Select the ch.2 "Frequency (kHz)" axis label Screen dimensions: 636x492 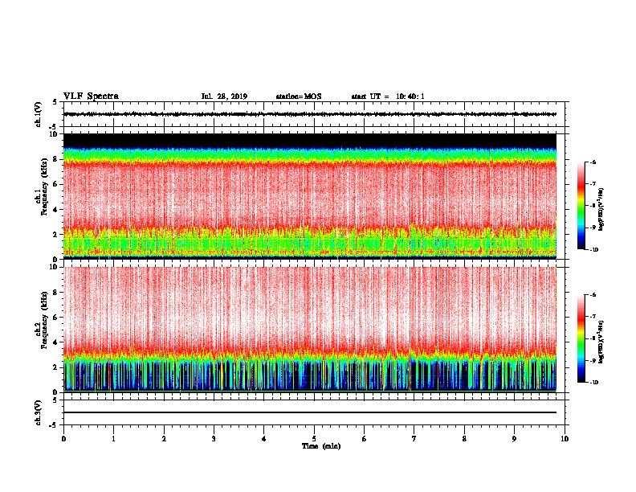coord(44,320)
